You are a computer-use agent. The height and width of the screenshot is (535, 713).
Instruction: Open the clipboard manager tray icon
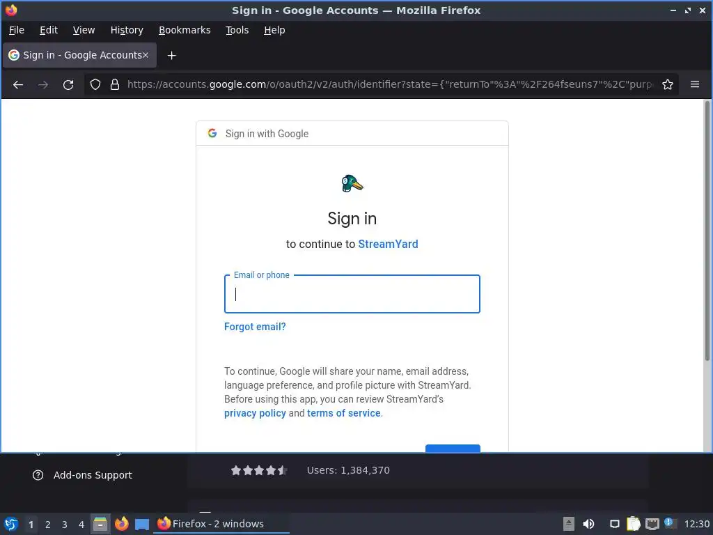634,524
